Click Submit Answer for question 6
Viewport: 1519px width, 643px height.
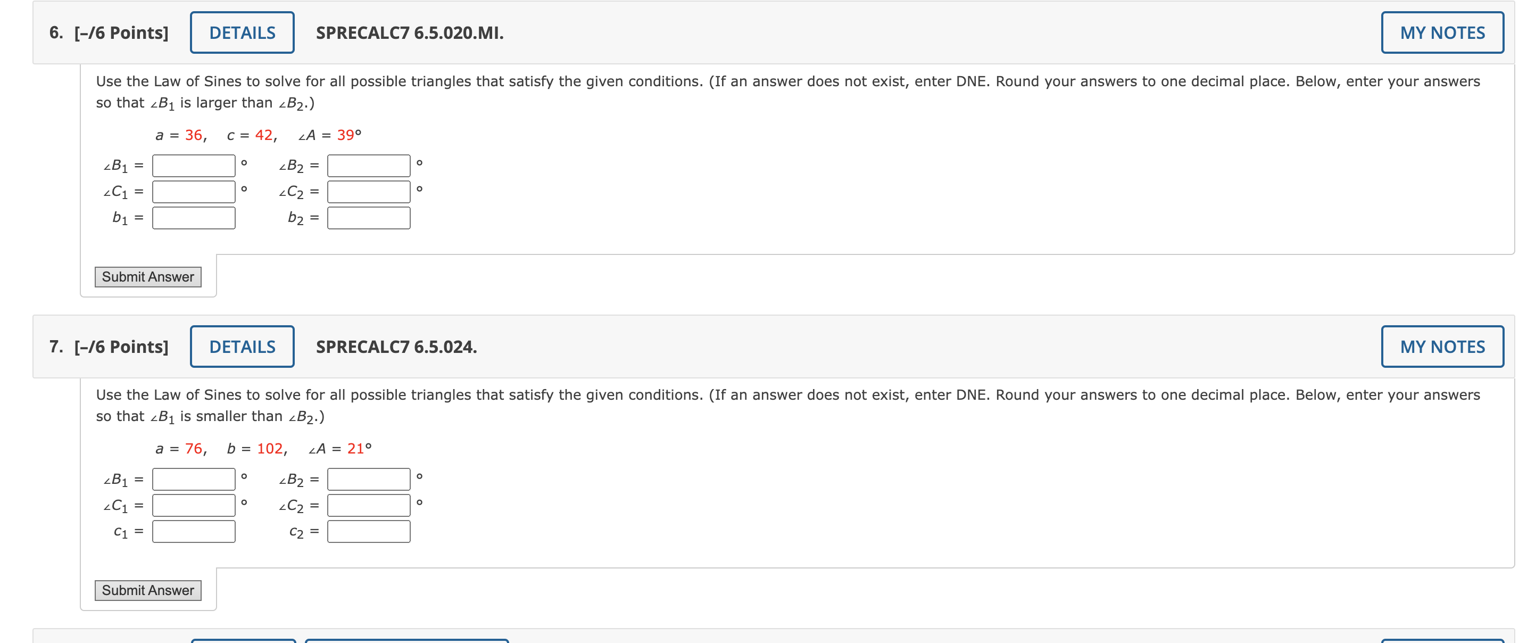click(x=147, y=277)
